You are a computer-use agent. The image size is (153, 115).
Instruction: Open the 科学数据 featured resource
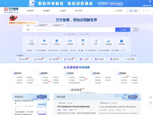(x=115, y=50)
